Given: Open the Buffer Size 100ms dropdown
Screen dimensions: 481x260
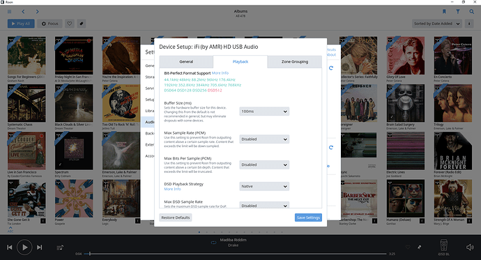Looking at the screenshot, I should tap(264, 112).
